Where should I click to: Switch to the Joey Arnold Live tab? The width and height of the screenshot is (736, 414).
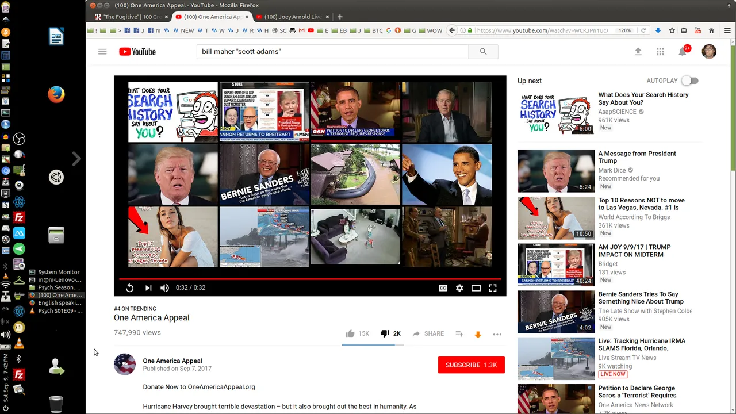click(x=292, y=17)
